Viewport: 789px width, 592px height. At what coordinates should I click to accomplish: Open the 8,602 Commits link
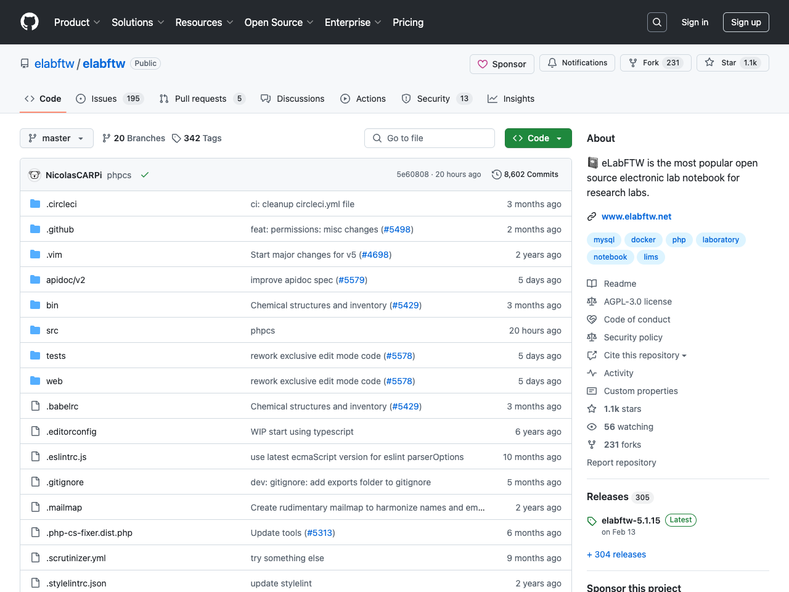point(525,175)
